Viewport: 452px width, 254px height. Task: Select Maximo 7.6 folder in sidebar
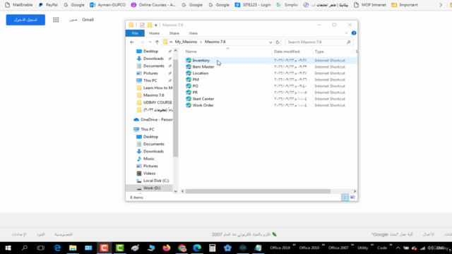tap(154, 95)
